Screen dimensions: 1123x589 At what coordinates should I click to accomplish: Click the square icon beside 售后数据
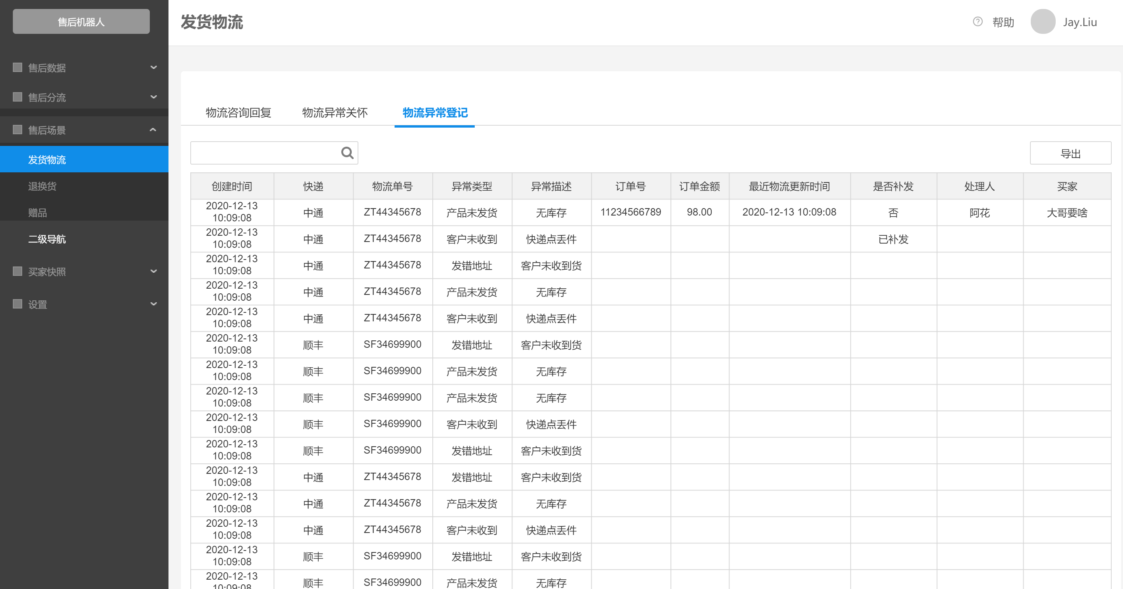click(x=18, y=67)
